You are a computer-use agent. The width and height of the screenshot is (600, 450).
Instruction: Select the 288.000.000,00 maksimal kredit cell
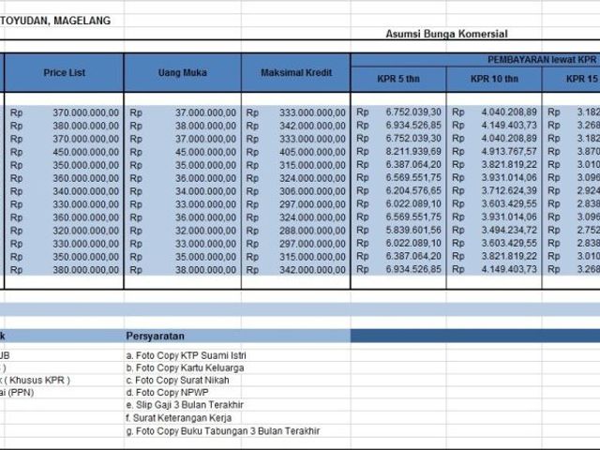click(296, 231)
